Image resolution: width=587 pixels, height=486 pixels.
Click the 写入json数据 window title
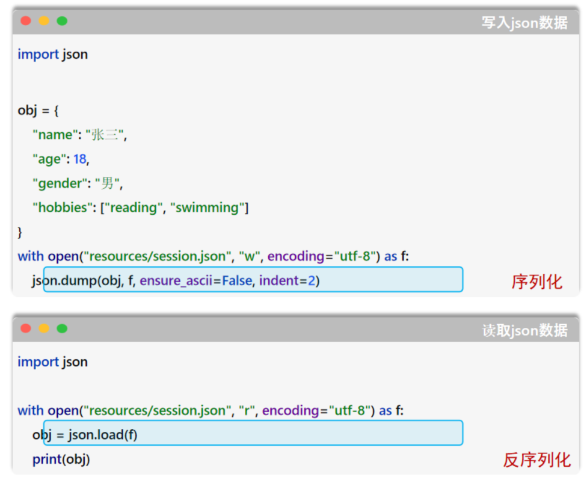(524, 22)
